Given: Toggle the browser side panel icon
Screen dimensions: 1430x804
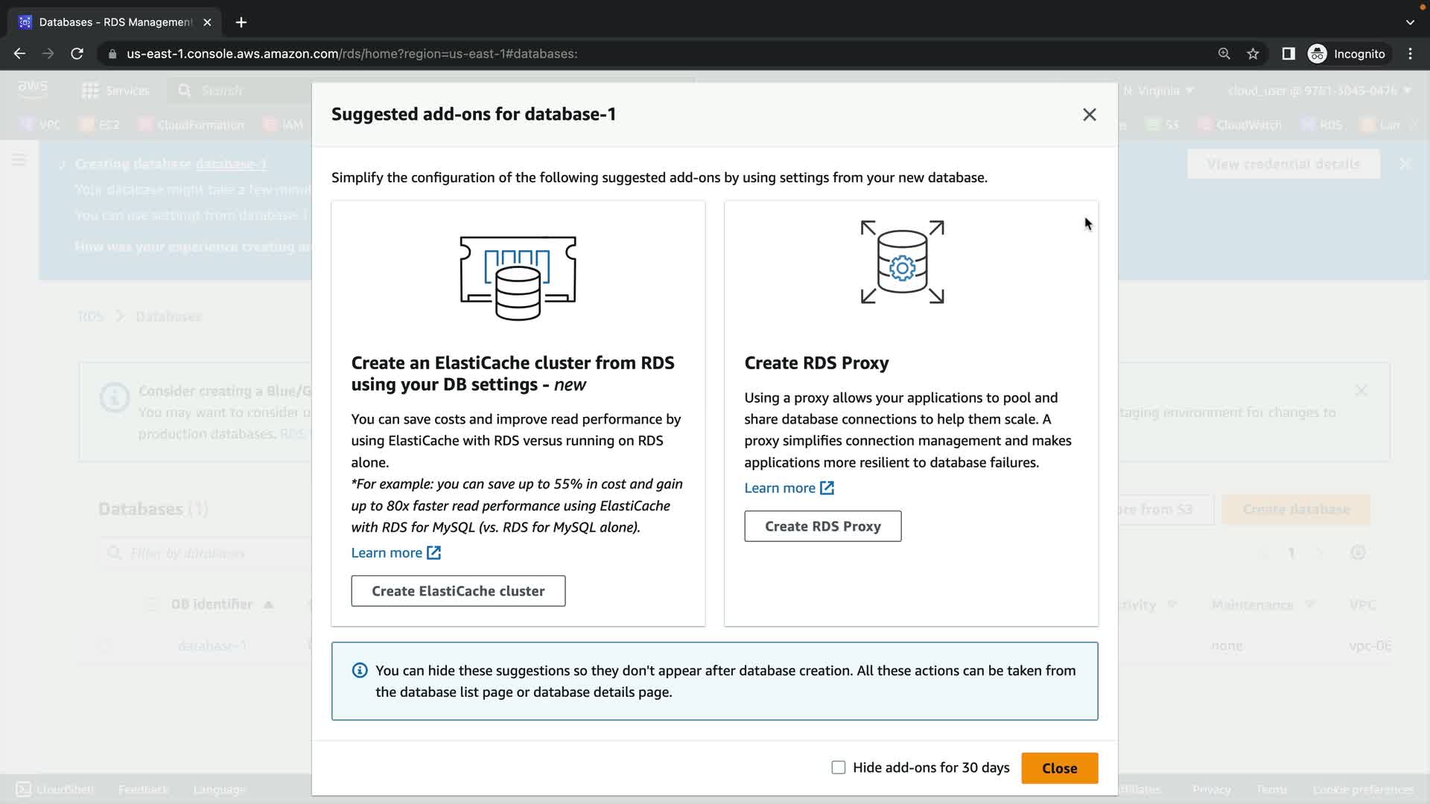Looking at the screenshot, I should [x=1288, y=54].
